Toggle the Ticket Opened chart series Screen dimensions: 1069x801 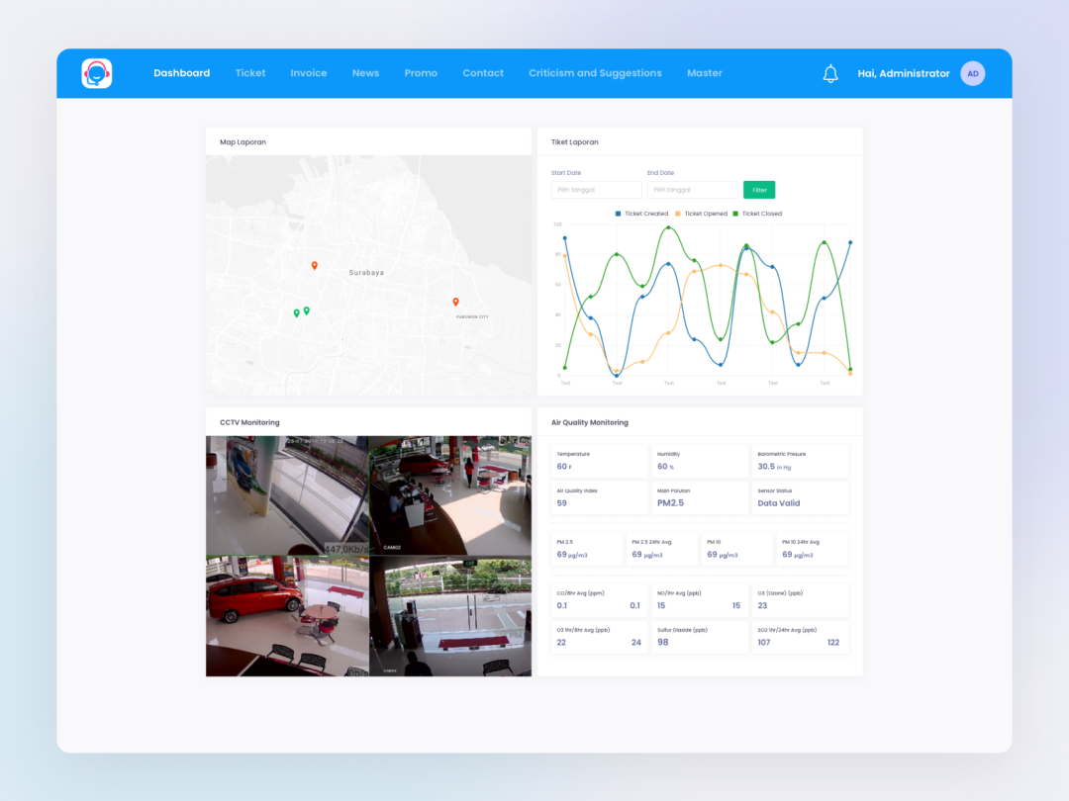pos(702,213)
